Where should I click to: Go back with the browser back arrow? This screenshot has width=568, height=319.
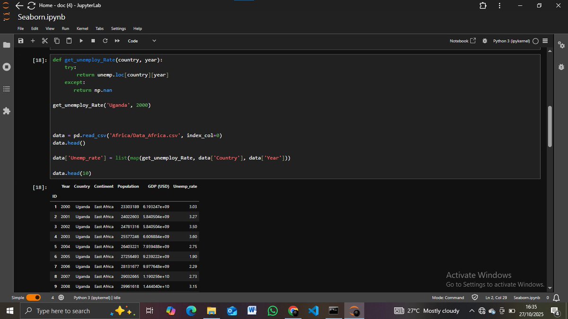click(x=19, y=6)
